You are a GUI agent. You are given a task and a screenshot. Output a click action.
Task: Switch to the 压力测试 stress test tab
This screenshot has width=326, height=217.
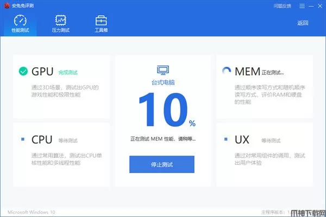point(61,24)
